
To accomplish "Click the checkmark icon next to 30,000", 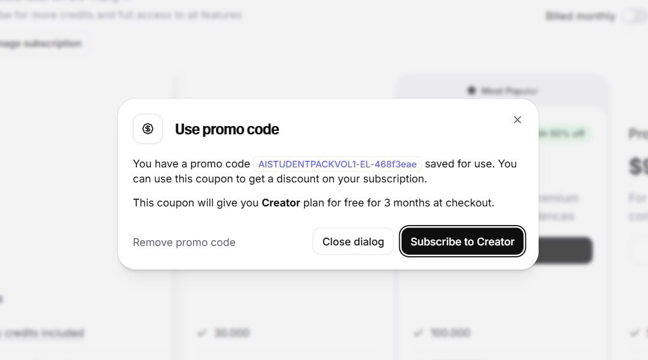I will [202, 333].
